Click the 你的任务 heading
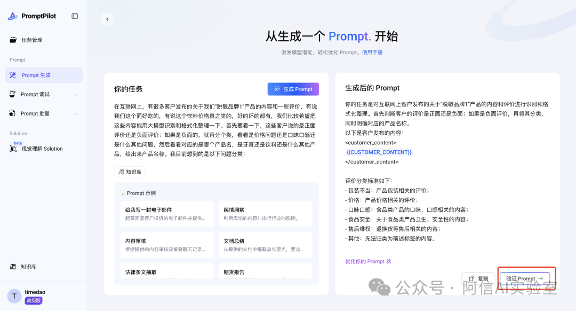576x311 pixels. (128, 89)
